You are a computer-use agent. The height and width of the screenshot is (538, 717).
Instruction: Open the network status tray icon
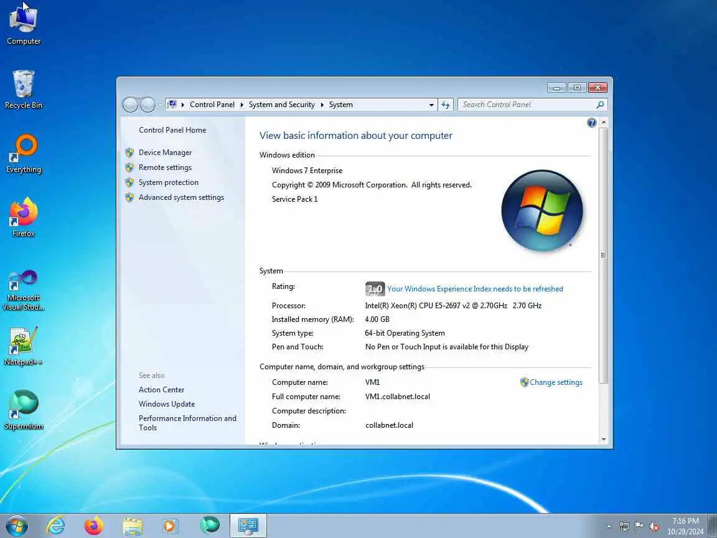click(x=624, y=527)
